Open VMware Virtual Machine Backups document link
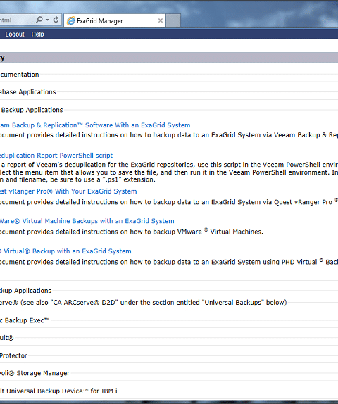This screenshot has height=404, width=338. pyautogui.click(x=87, y=221)
